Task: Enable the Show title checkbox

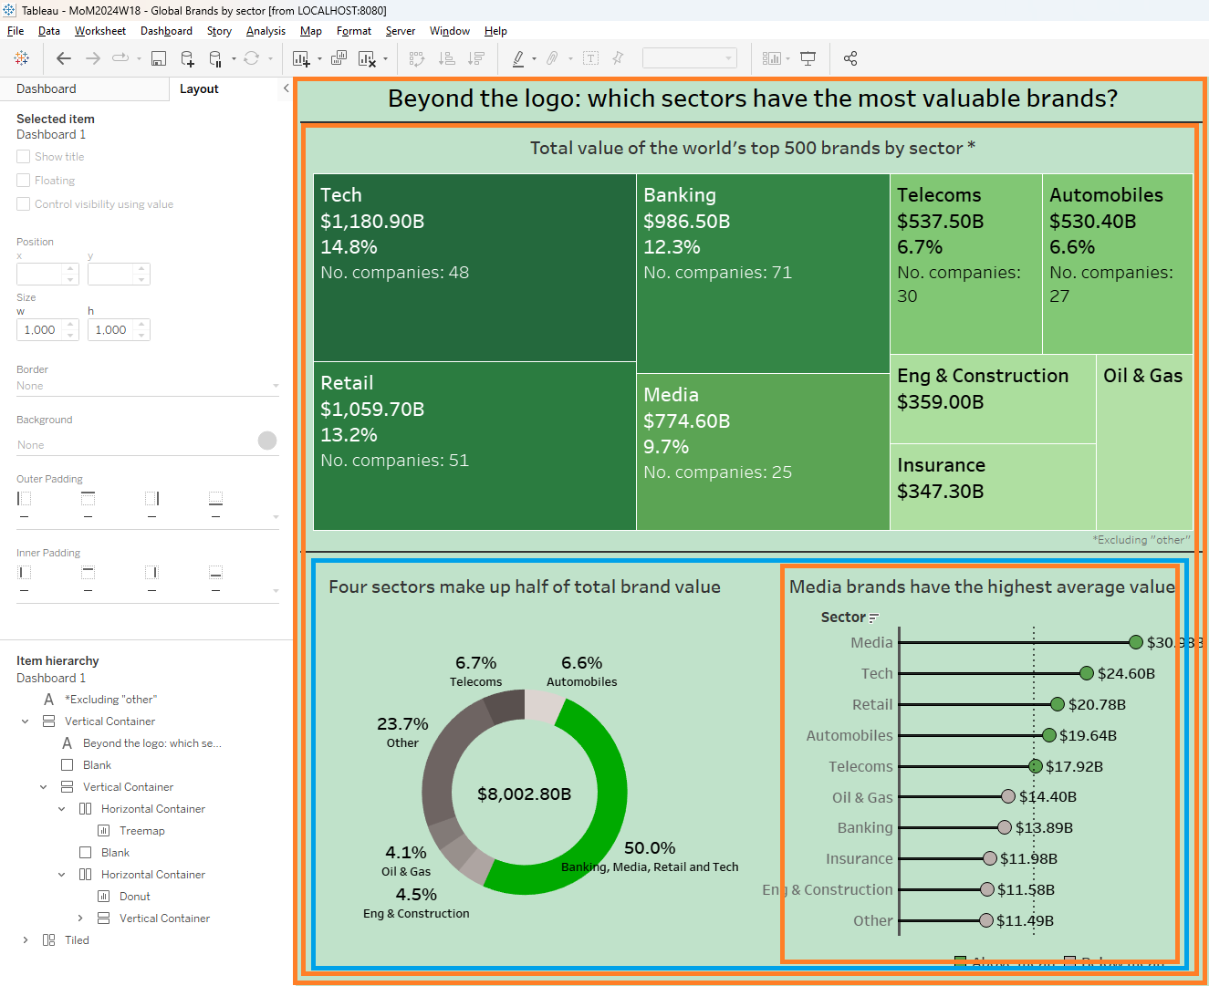Action: [24, 157]
